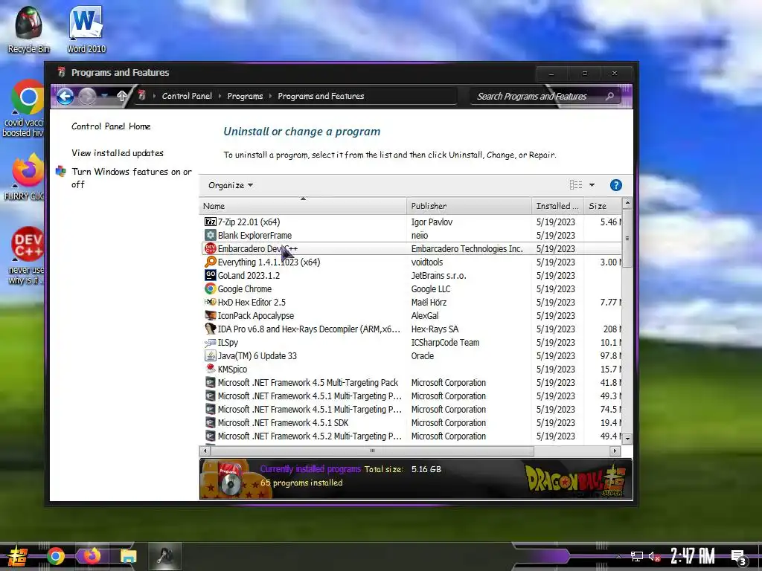Select IconPack Apocalypse entry

point(411,315)
